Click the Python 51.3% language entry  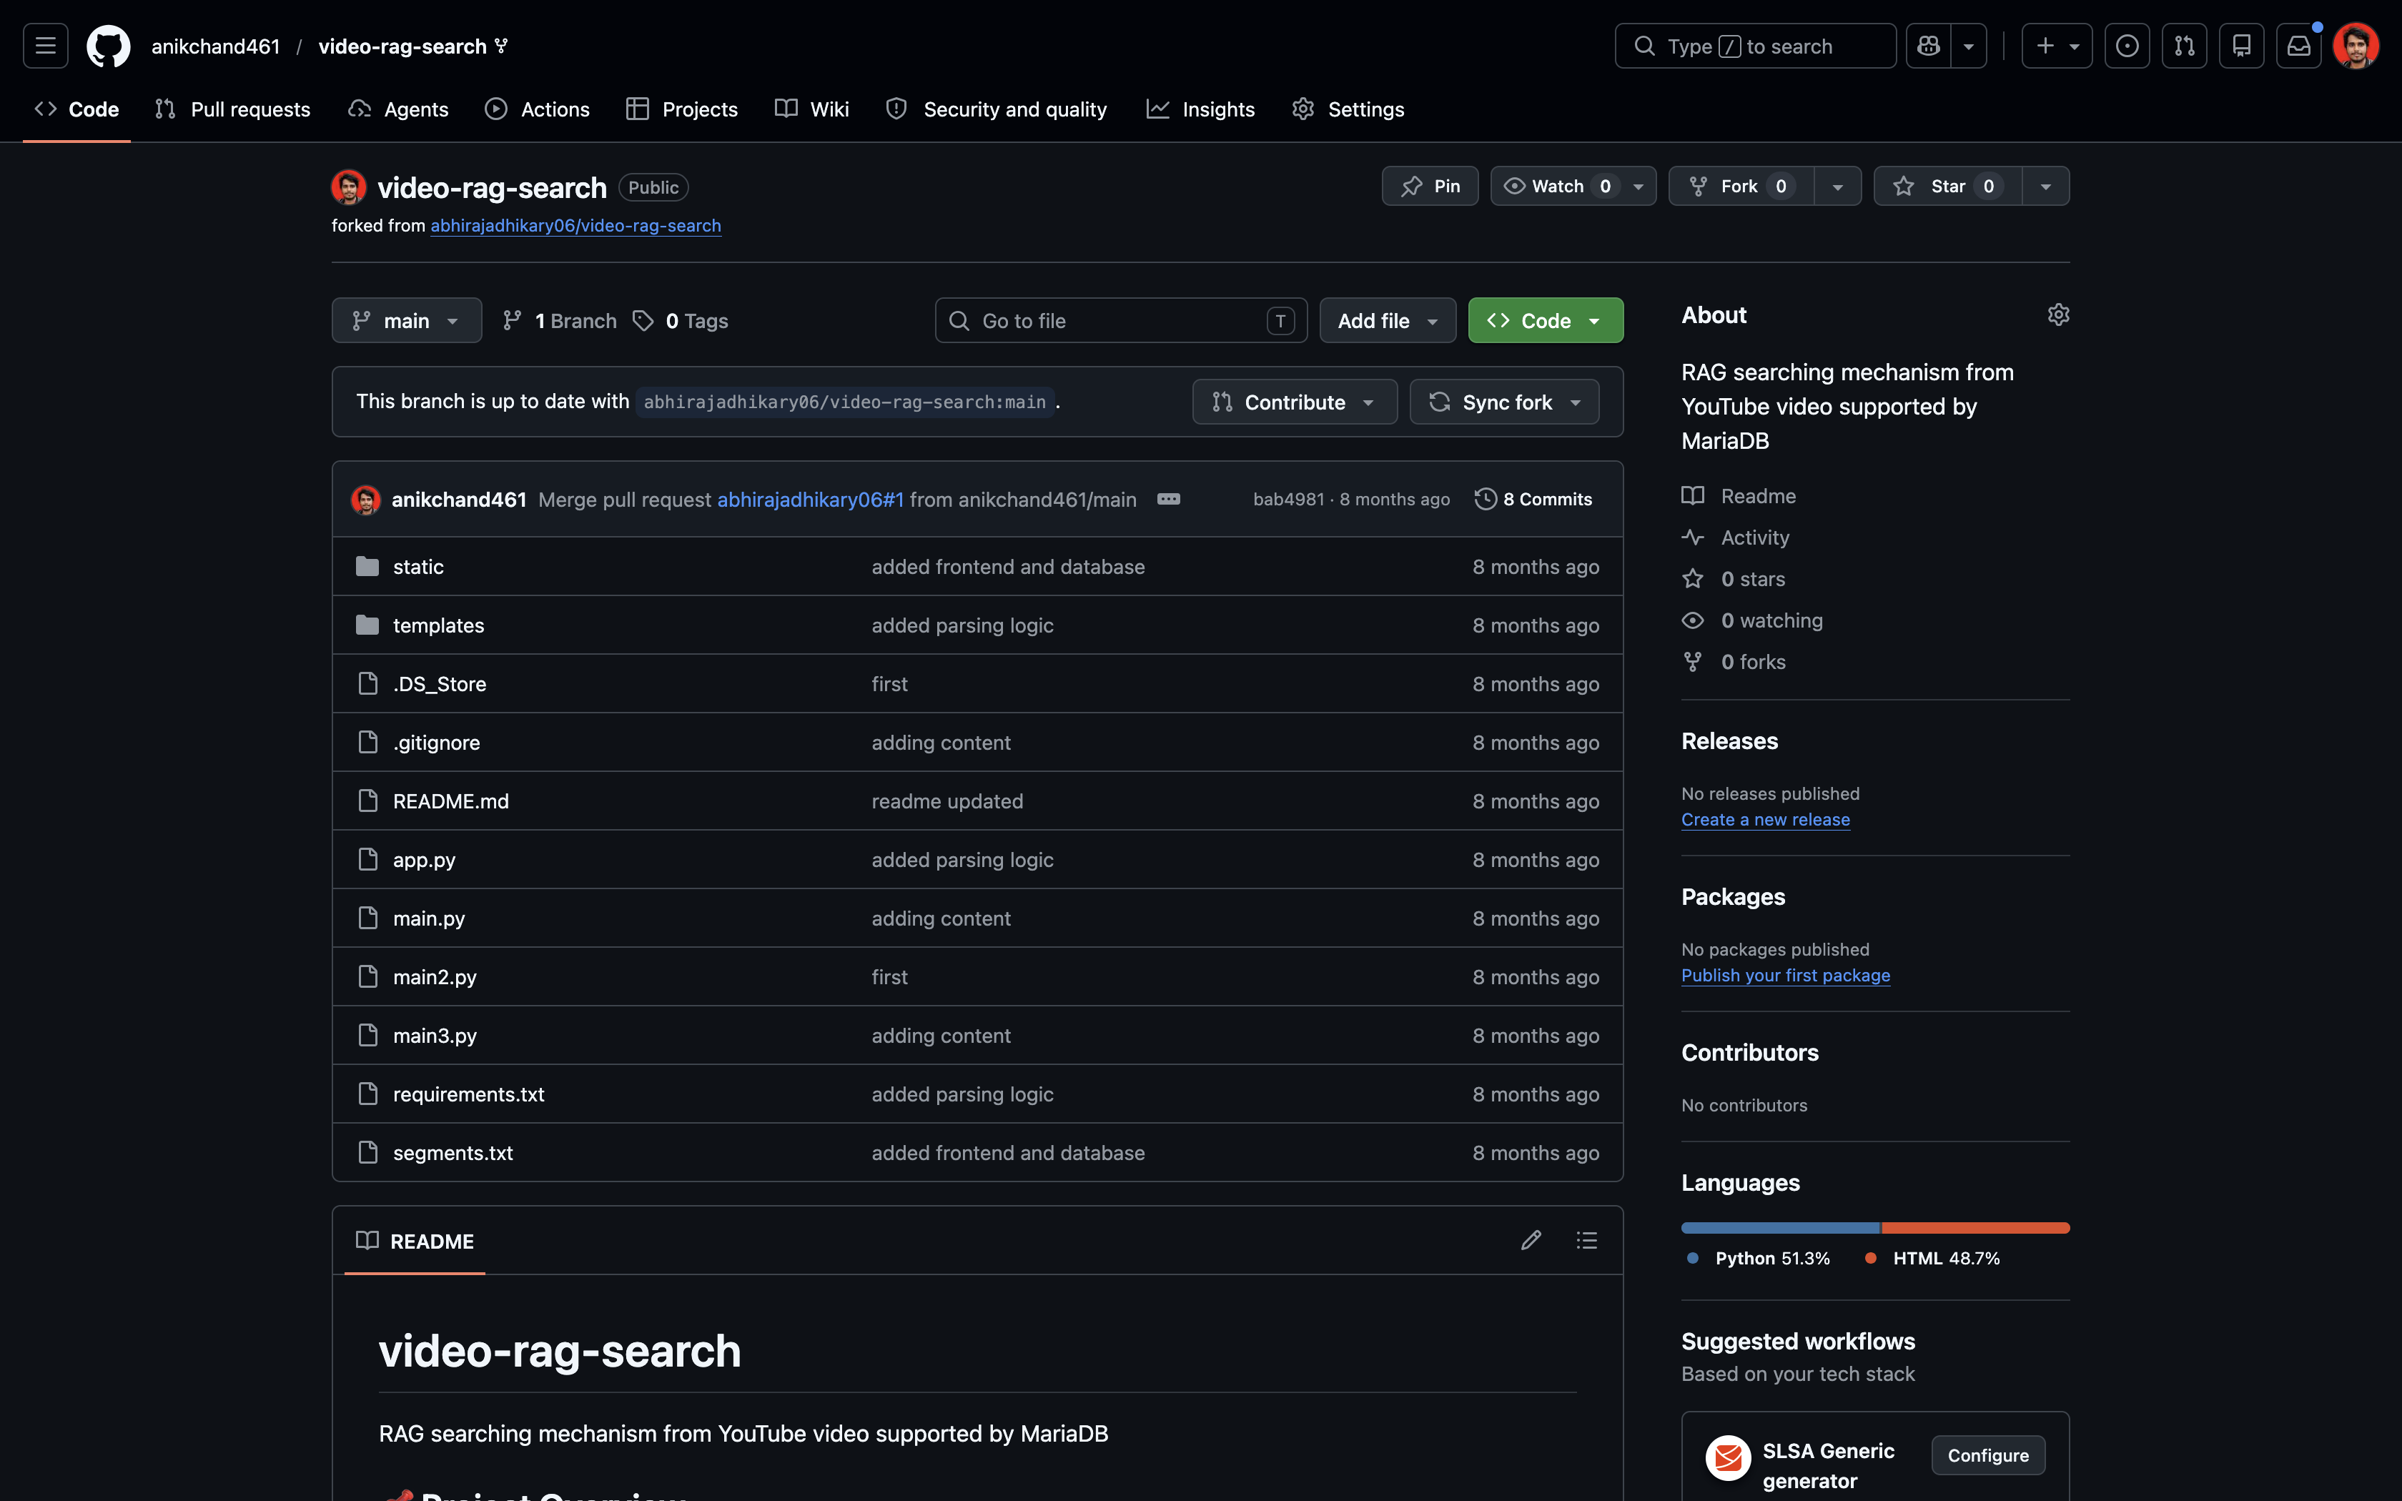[x=1759, y=1258]
